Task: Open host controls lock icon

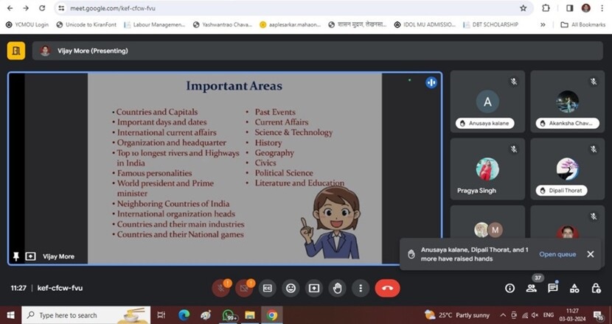Action: tap(596, 288)
